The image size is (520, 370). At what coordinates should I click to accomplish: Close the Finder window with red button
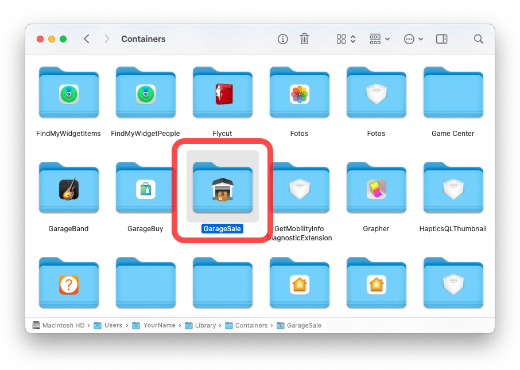40,39
